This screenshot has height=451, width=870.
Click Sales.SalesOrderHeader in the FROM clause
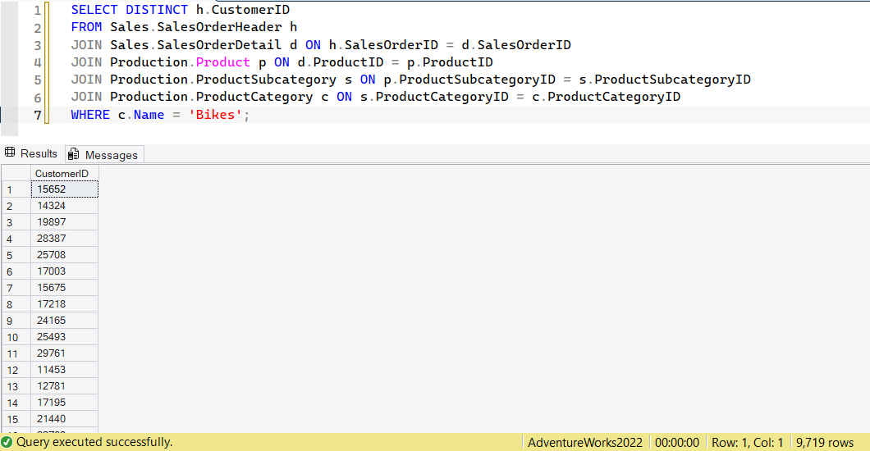click(196, 27)
